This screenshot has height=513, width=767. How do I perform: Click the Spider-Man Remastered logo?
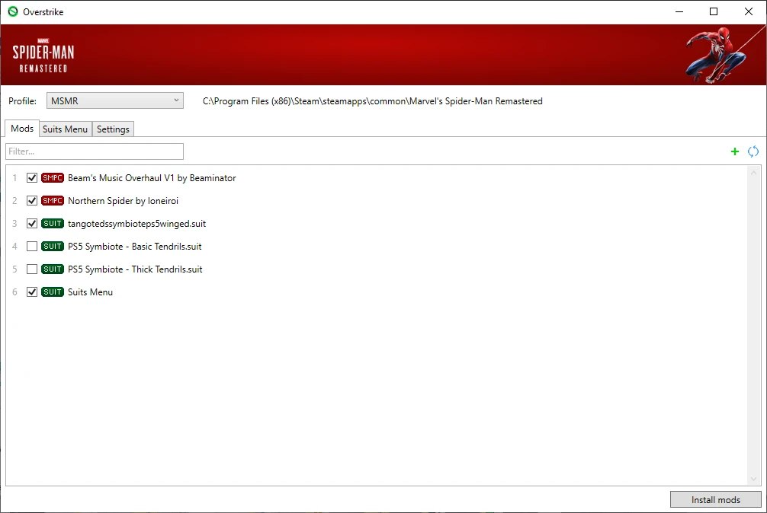pos(43,55)
